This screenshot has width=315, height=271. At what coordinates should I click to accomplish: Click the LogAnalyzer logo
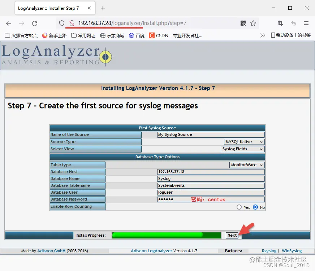click(x=58, y=55)
